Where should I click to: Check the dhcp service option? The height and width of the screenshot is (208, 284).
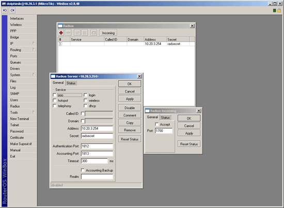86,106
